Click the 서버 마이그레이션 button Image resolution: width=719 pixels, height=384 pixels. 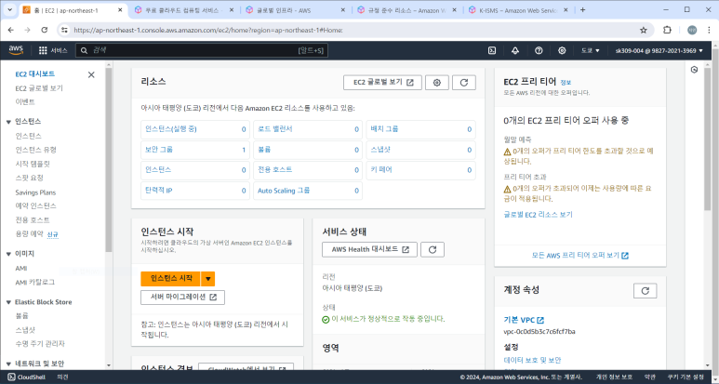coord(182,297)
